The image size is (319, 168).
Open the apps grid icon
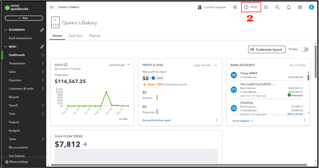tap(266, 7)
